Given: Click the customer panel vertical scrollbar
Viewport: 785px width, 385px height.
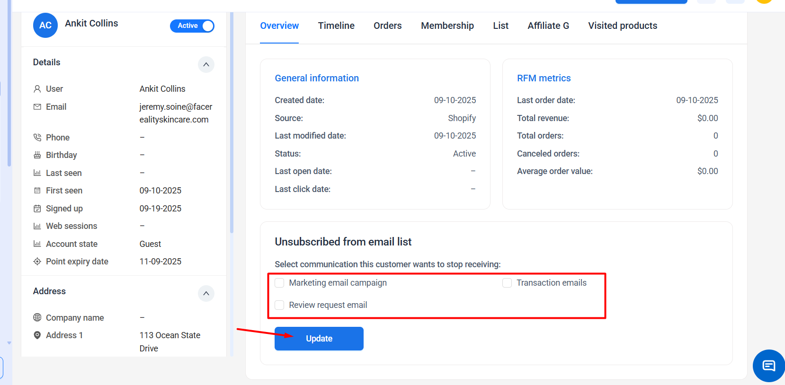Looking at the screenshot, I should coord(232,123).
